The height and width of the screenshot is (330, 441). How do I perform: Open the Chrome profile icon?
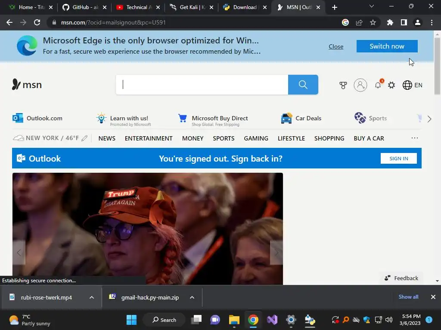[x=418, y=22]
